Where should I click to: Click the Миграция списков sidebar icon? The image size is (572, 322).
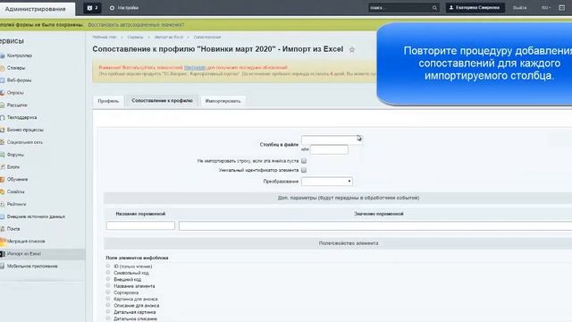(x=3, y=241)
